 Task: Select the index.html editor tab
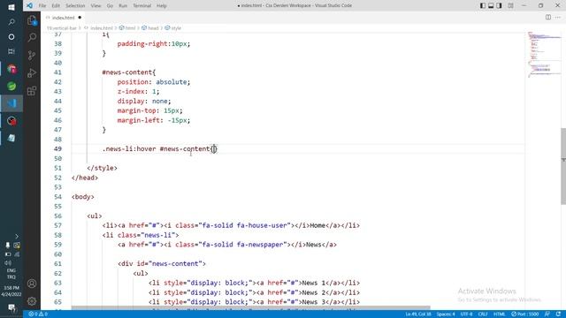point(64,18)
